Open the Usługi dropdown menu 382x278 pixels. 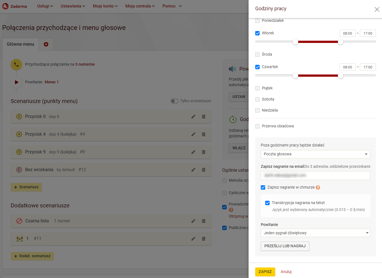[45, 6]
